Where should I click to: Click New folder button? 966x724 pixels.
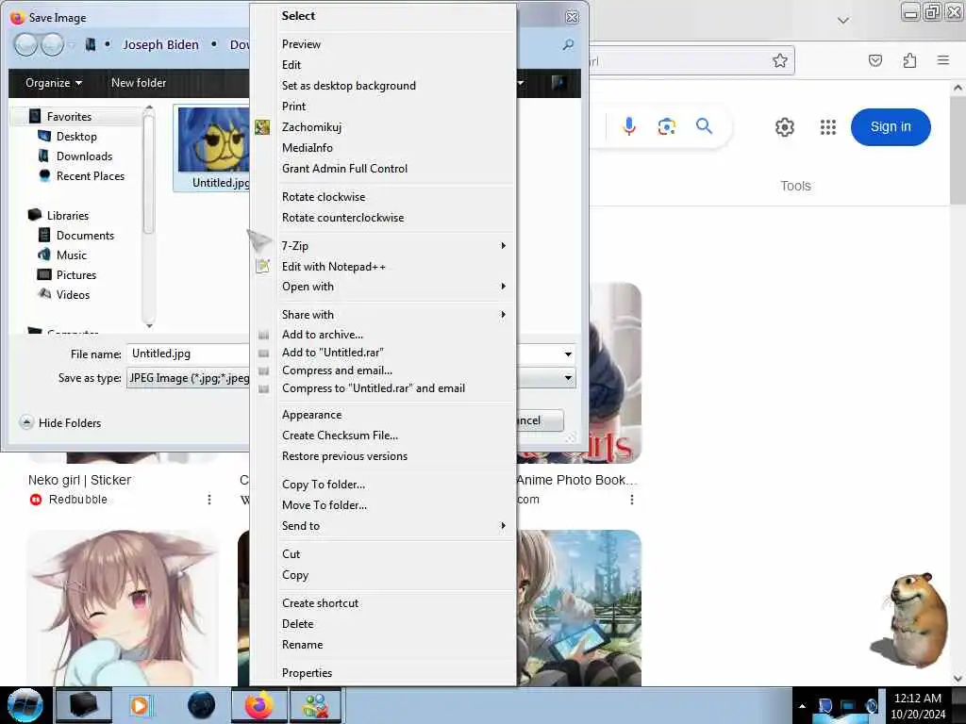click(139, 83)
